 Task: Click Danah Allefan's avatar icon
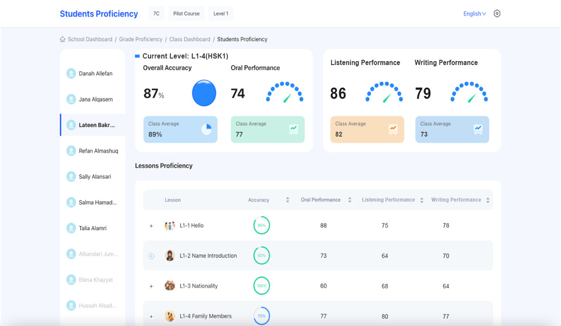(71, 74)
